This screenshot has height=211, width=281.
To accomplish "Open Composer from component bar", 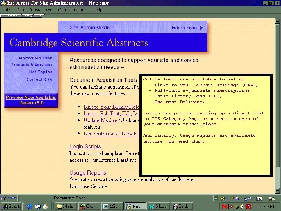I will click(271, 198).
